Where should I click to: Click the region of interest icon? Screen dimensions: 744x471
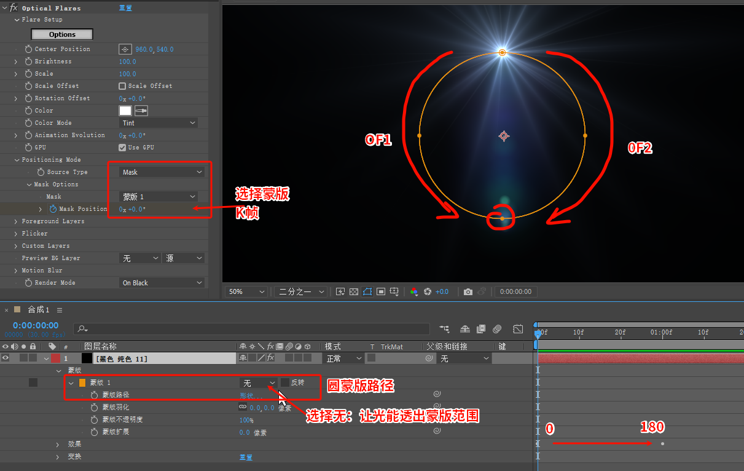tap(381, 291)
